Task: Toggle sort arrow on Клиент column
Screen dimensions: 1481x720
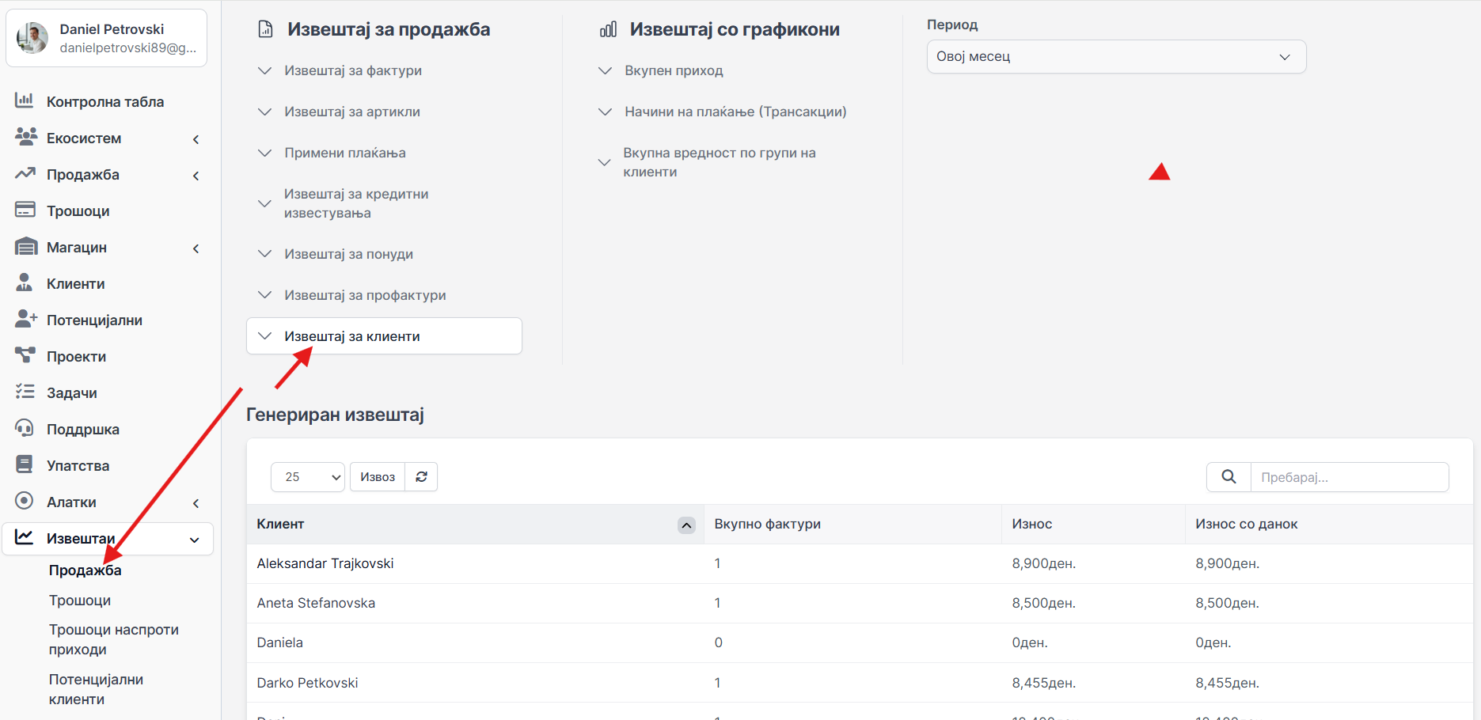Action: 686,525
